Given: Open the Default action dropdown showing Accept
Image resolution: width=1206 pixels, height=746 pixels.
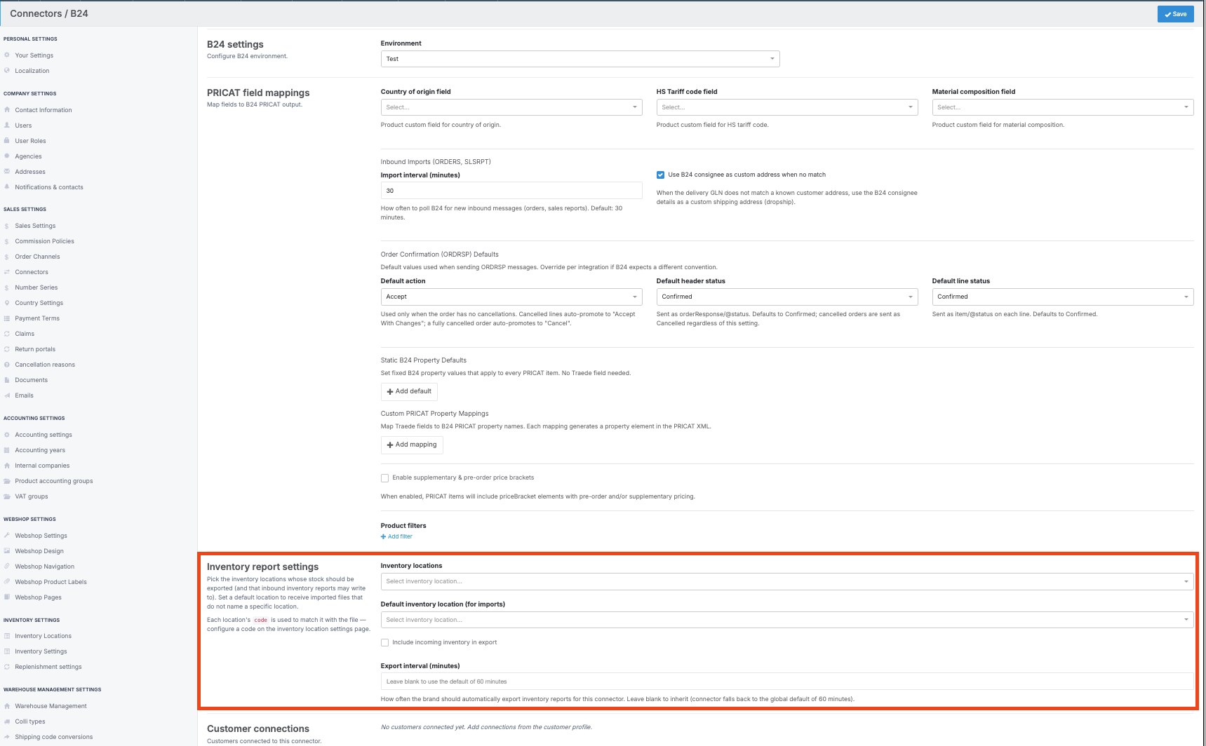Looking at the screenshot, I should [511, 297].
